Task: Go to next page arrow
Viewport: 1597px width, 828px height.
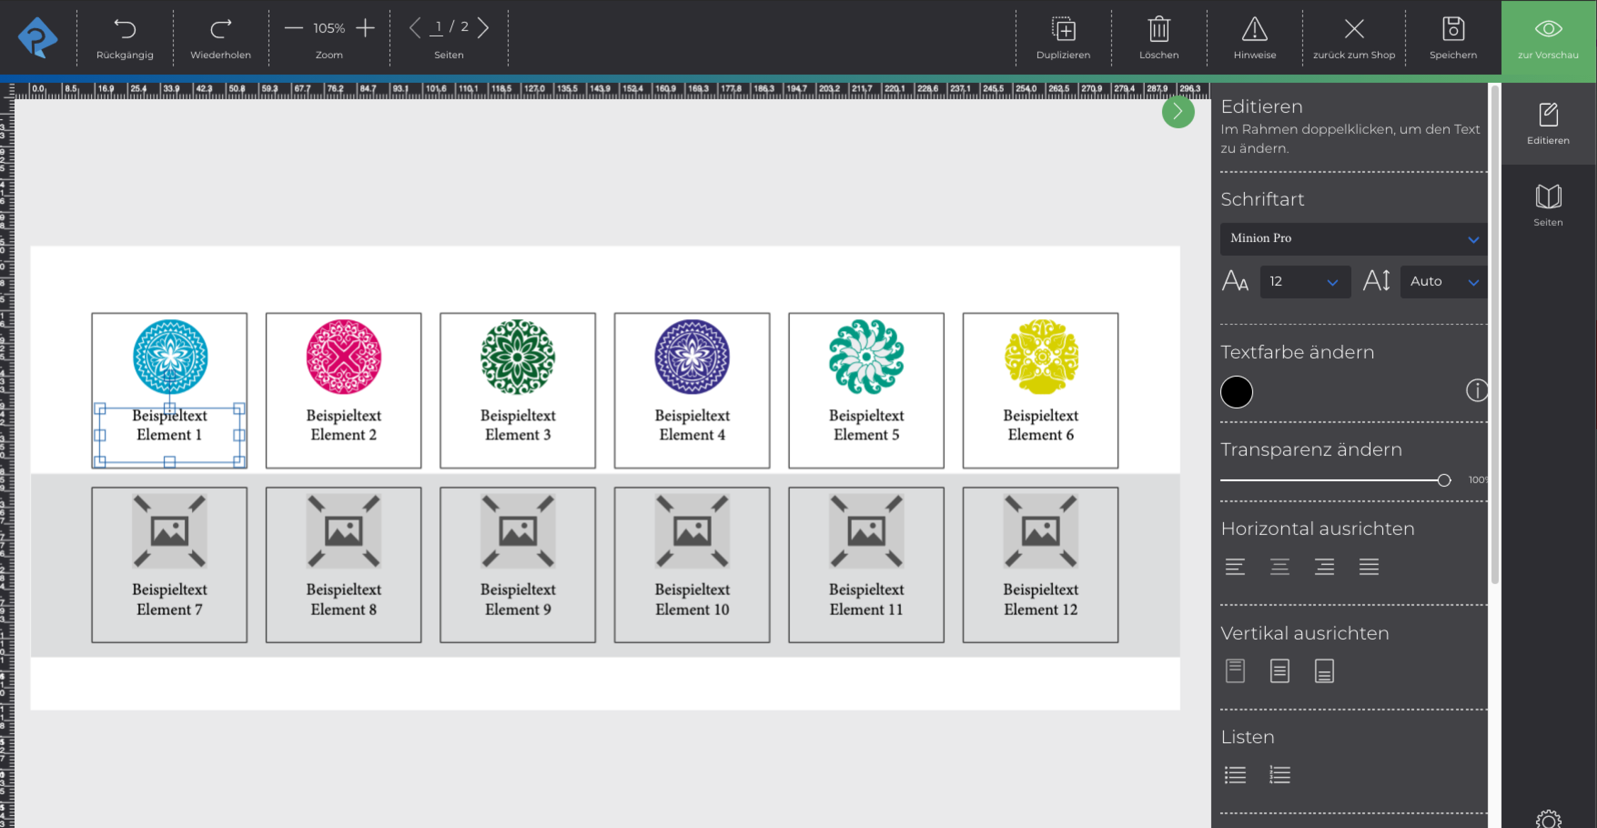Action: coord(483,28)
